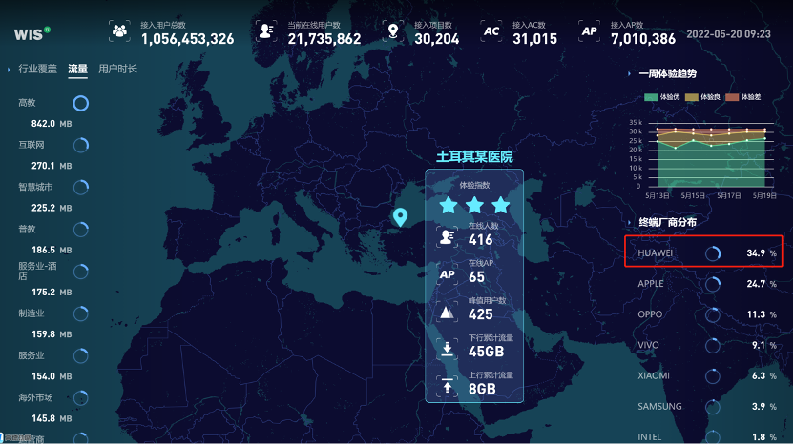The image size is (794, 444).
Task: Toggle the 体验差 legend series
Action: [743, 97]
